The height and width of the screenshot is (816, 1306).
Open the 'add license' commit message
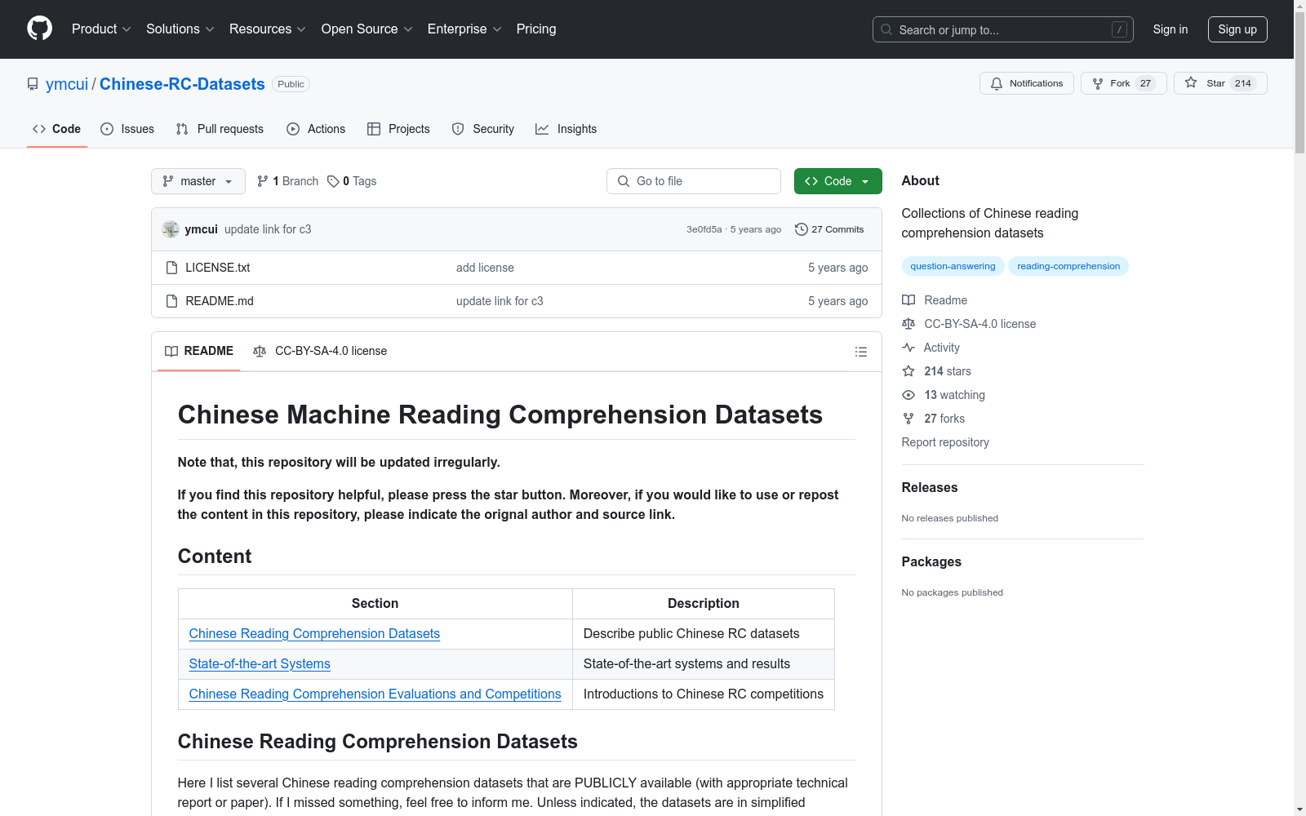click(485, 268)
